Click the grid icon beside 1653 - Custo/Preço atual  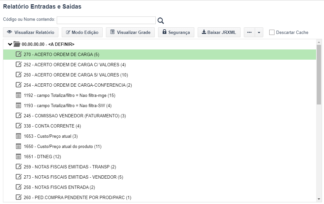pyautogui.click(x=18, y=136)
